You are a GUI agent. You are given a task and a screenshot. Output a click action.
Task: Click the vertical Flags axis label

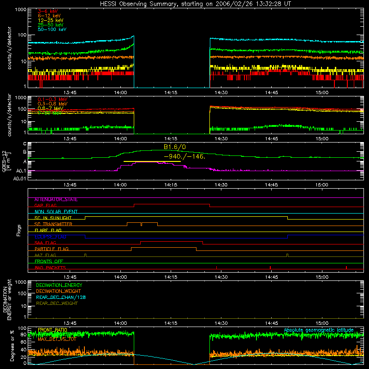(18, 230)
